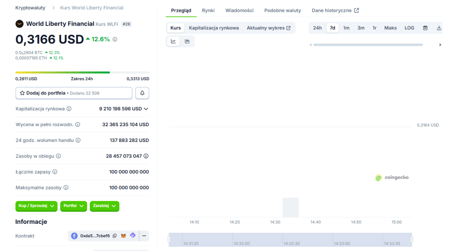This screenshot has width=451, height=251.
Task: Copy the contract address 0xda5...7cbef6
Action: click(115, 236)
